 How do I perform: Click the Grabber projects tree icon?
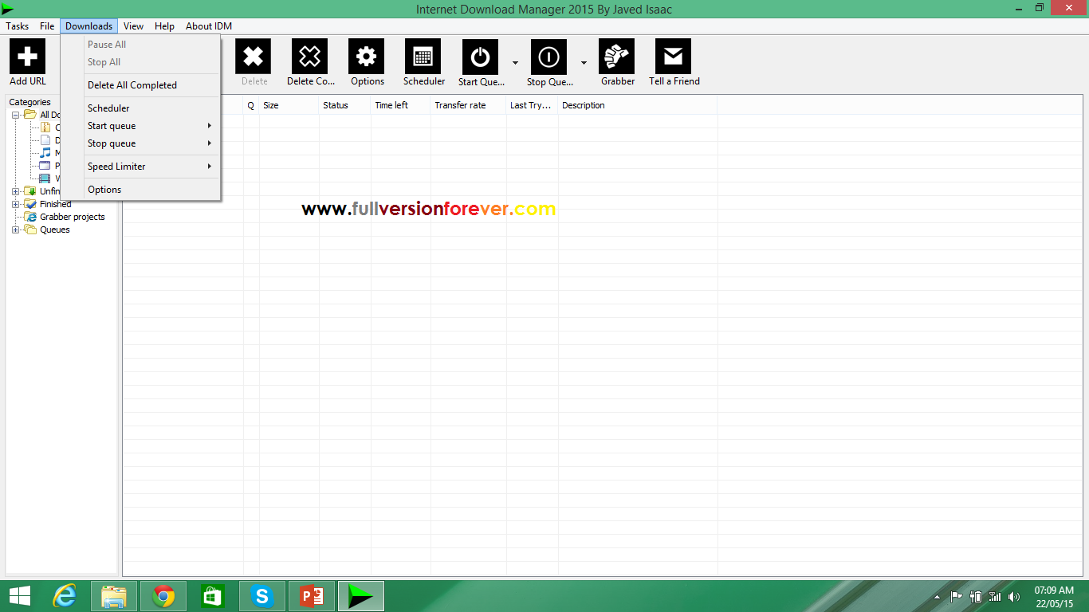tap(30, 217)
